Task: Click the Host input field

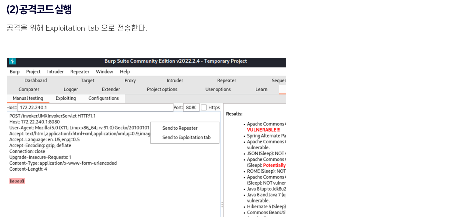Action: click(x=95, y=107)
